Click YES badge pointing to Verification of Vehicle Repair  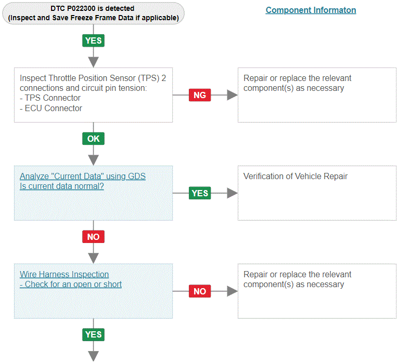[200, 193]
